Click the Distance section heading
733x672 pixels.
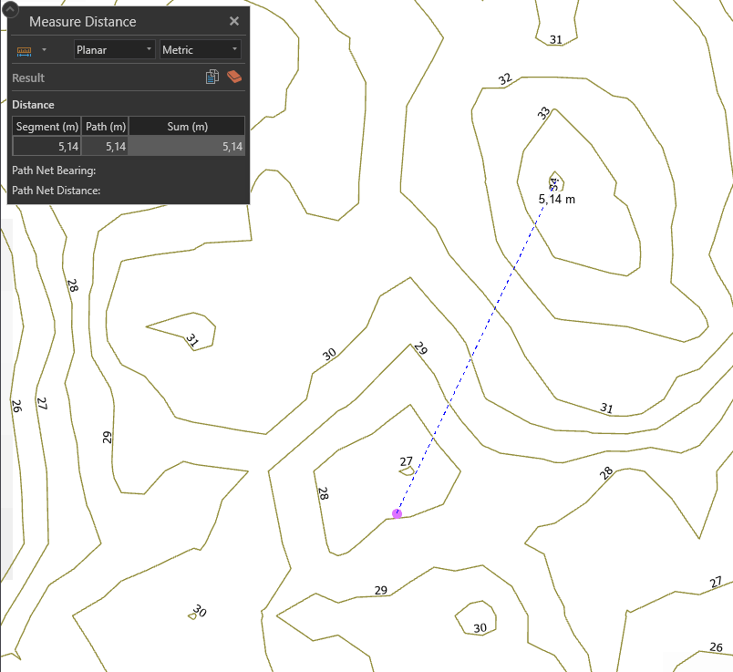point(33,105)
